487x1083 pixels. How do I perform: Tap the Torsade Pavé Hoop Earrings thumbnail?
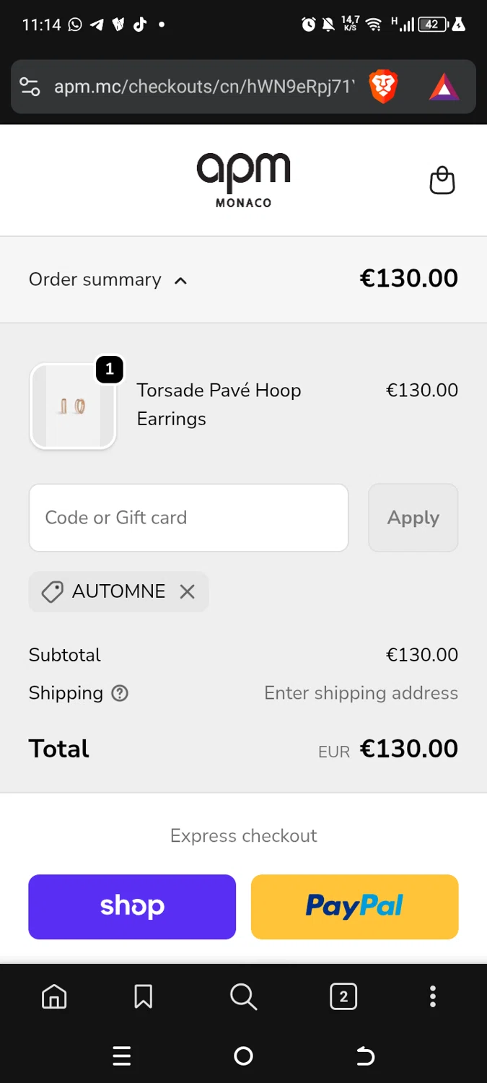tap(73, 406)
